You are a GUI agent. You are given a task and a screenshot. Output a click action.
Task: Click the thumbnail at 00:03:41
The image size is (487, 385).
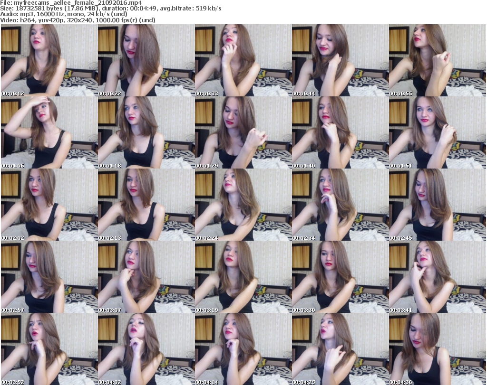click(x=437, y=277)
